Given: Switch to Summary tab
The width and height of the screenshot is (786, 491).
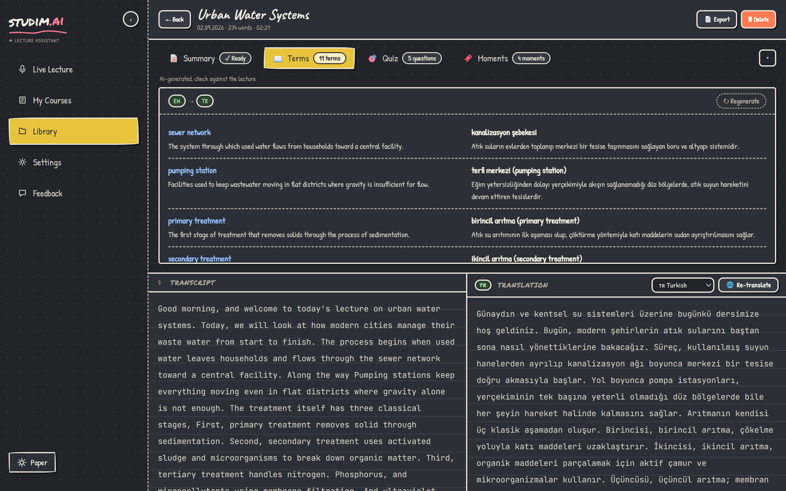Looking at the screenshot, I should pyautogui.click(x=210, y=58).
